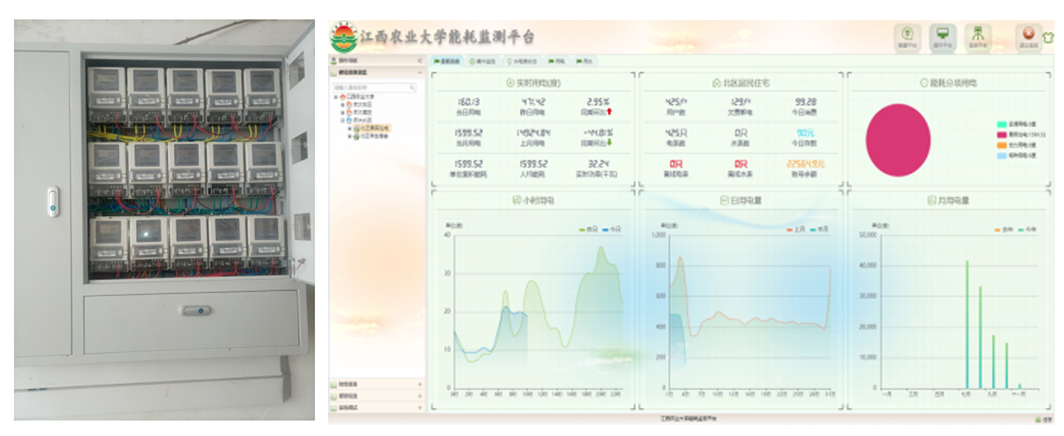
Task: Click the circular house icon in the header
Action: pos(907,34)
